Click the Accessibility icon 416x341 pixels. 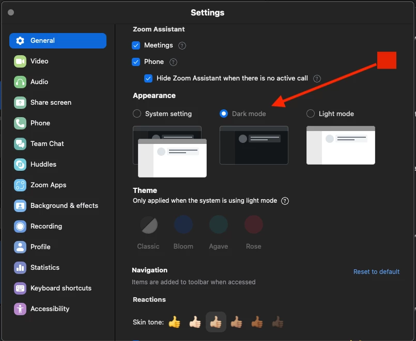[x=20, y=309]
